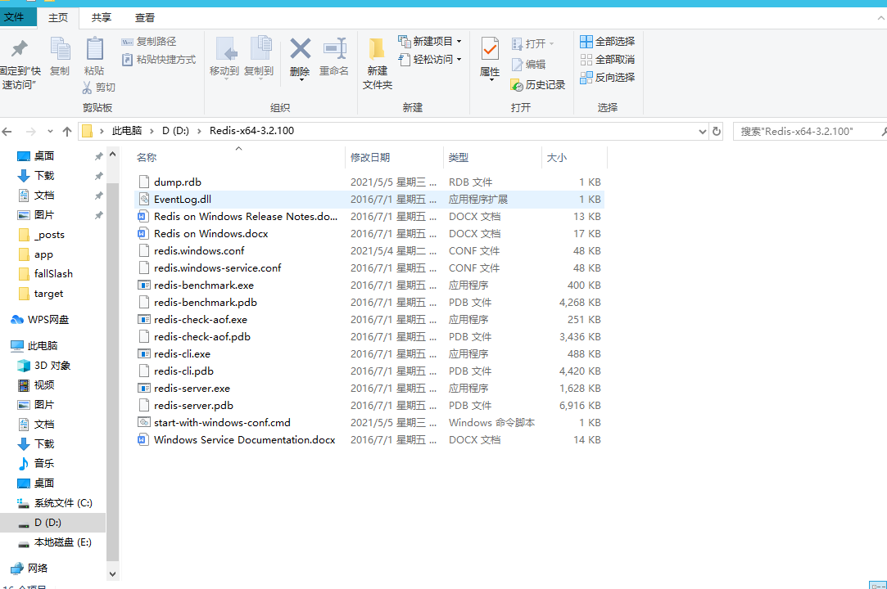887x589 pixels.
Task: Open the New item (新建项目) dropdown
Action: click(x=430, y=41)
